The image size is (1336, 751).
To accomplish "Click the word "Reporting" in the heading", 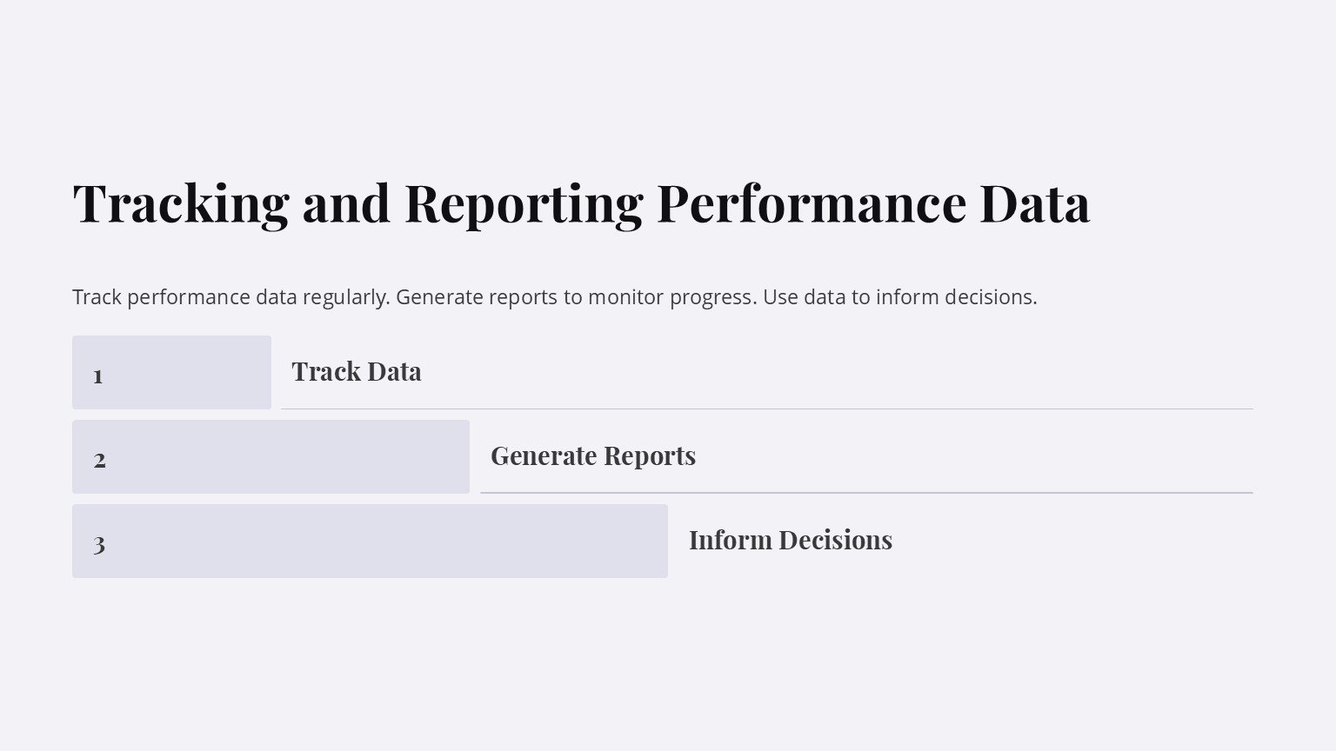I will [523, 203].
